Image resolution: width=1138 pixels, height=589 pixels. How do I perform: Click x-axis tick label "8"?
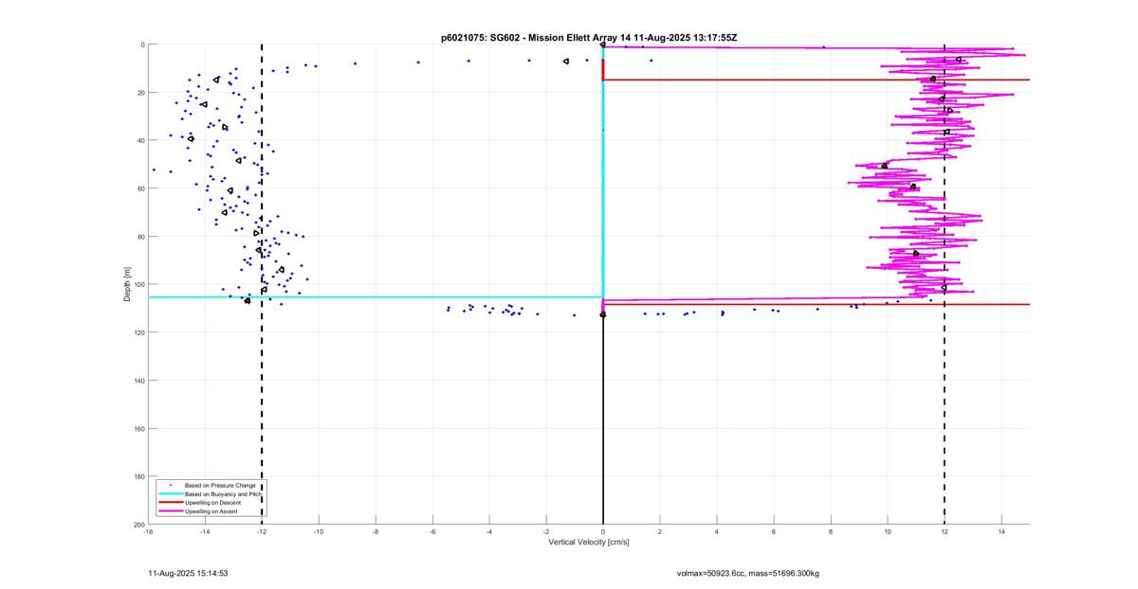831,531
